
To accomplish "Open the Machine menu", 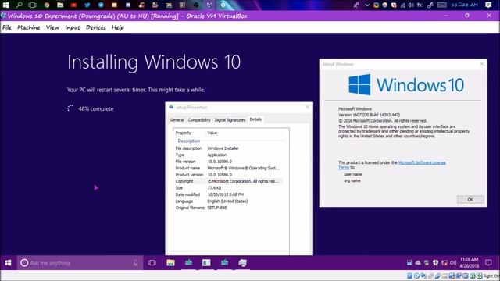I will [x=29, y=27].
